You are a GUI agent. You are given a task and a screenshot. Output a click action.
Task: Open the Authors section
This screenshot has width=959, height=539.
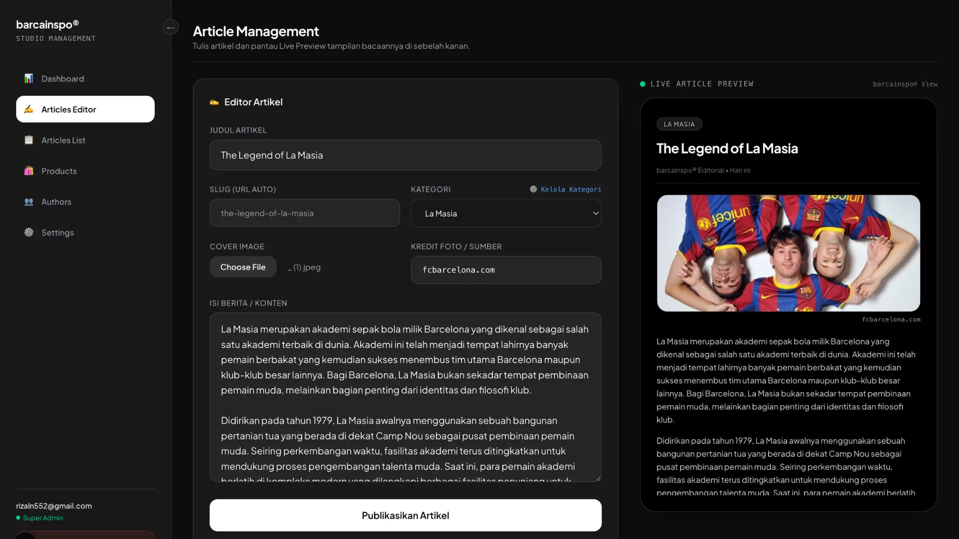pos(85,202)
